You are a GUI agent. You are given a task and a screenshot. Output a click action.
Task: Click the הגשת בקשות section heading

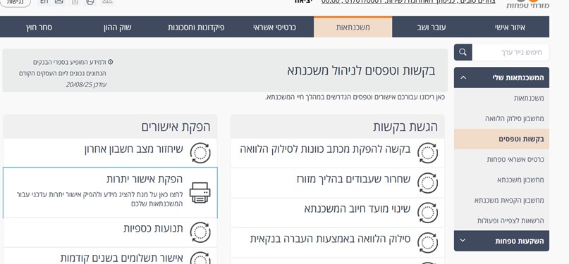click(405, 127)
